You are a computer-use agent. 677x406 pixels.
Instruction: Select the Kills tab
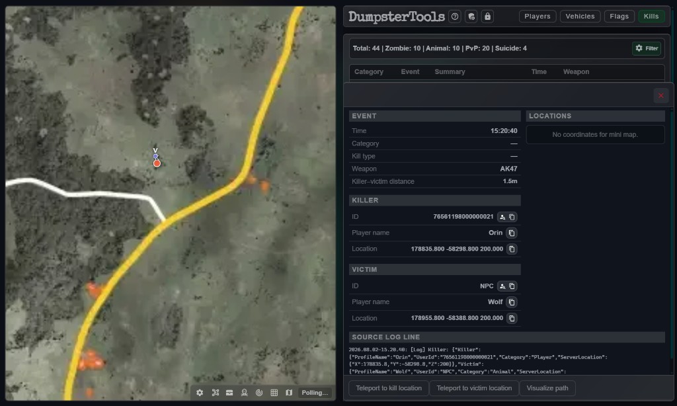pyautogui.click(x=651, y=17)
